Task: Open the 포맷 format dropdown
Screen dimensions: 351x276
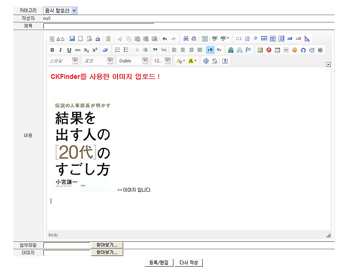Action: [98, 61]
